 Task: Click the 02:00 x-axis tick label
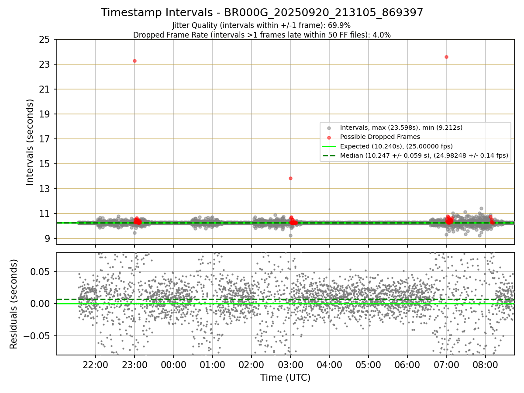click(252, 365)
